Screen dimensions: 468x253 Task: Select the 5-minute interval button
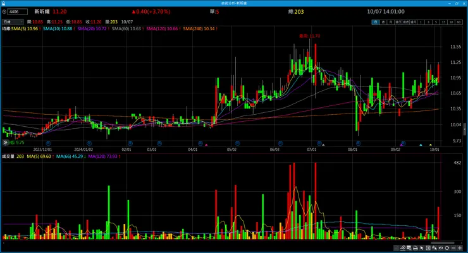(x=436, y=22)
